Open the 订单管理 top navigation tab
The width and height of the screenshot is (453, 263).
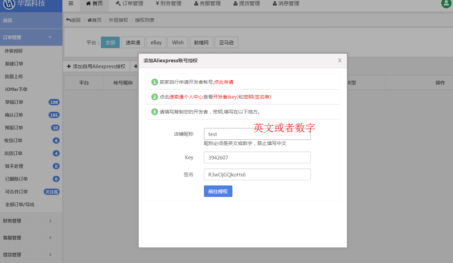point(129,3)
